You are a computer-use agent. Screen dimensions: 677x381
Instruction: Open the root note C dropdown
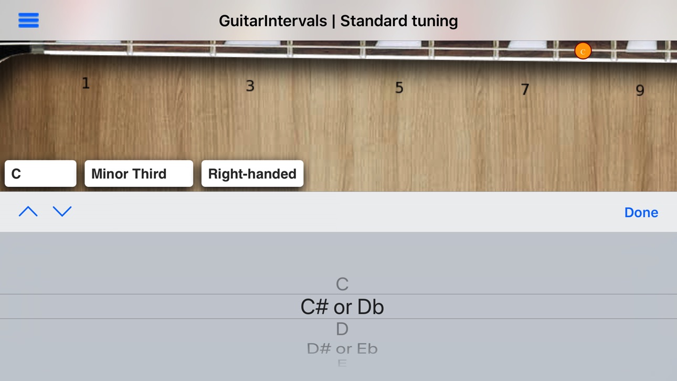40,174
